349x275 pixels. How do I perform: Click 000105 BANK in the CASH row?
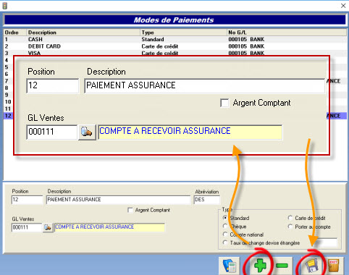click(246, 39)
